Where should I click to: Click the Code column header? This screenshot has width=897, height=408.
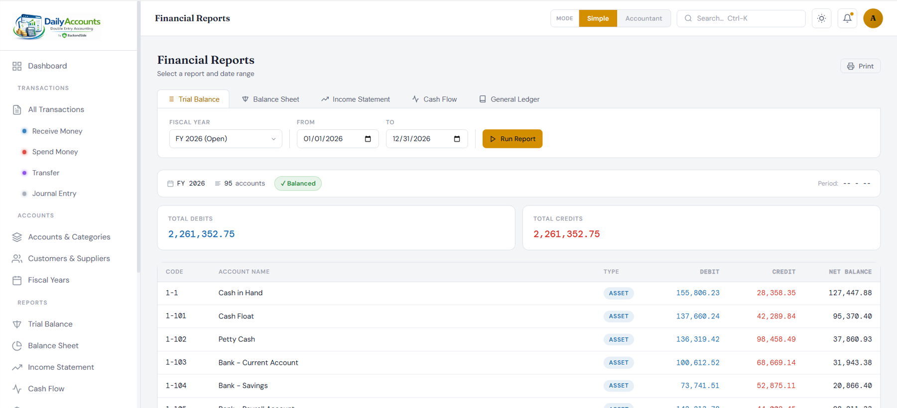(174, 272)
